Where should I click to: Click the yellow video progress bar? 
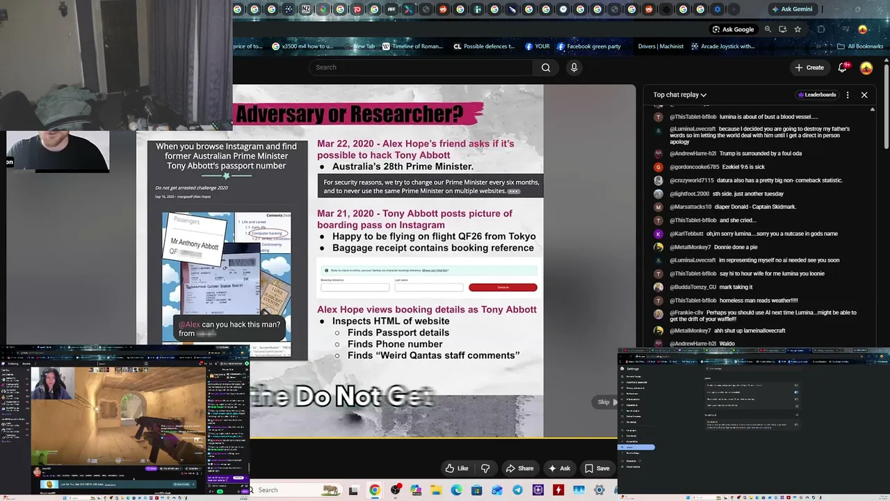pyautogui.click(x=432, y=438)
